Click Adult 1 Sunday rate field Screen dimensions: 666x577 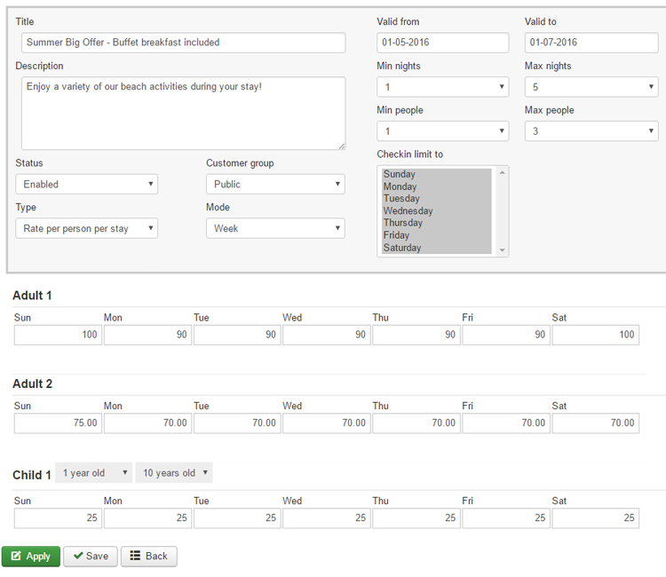coord(59,335)
